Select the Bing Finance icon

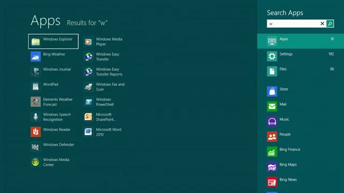point(272,152)
